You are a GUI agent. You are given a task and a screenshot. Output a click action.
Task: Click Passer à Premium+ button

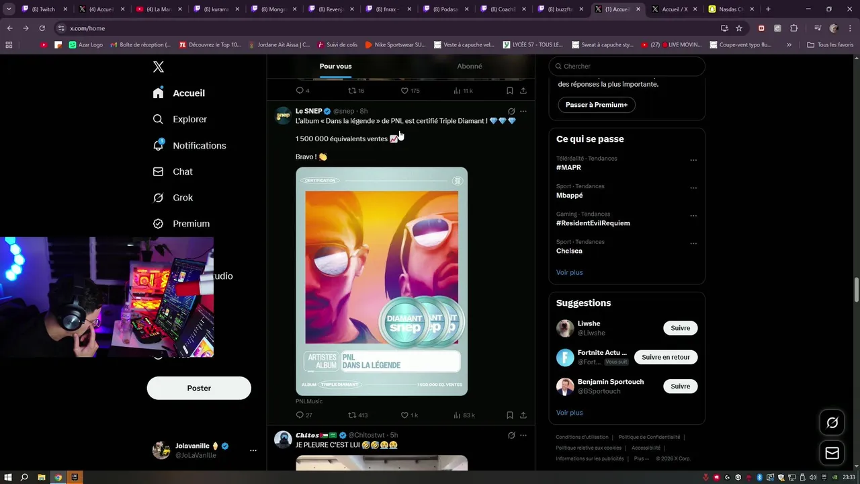coord(596,105)
